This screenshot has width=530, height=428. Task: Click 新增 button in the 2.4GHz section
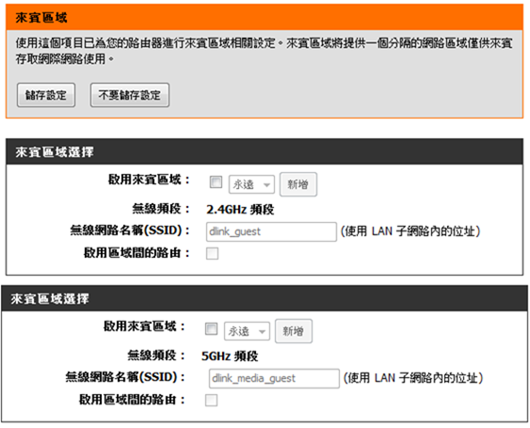pos(298,184)
